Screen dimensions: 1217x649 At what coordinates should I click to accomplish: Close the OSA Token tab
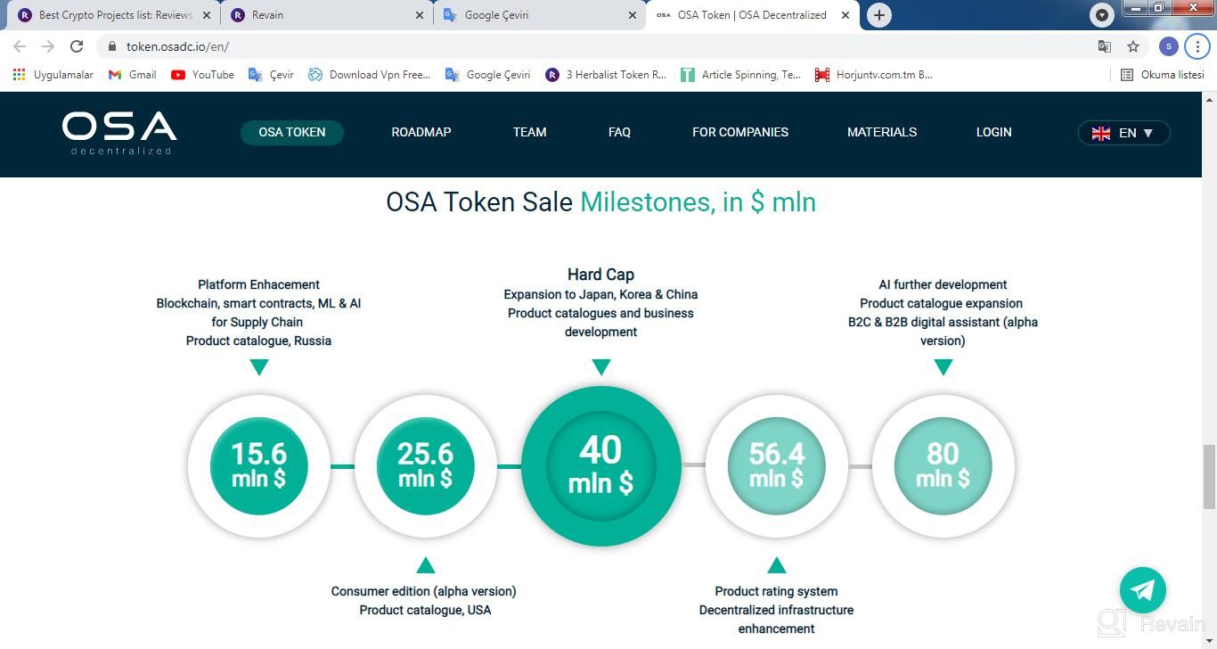(846, 15)
